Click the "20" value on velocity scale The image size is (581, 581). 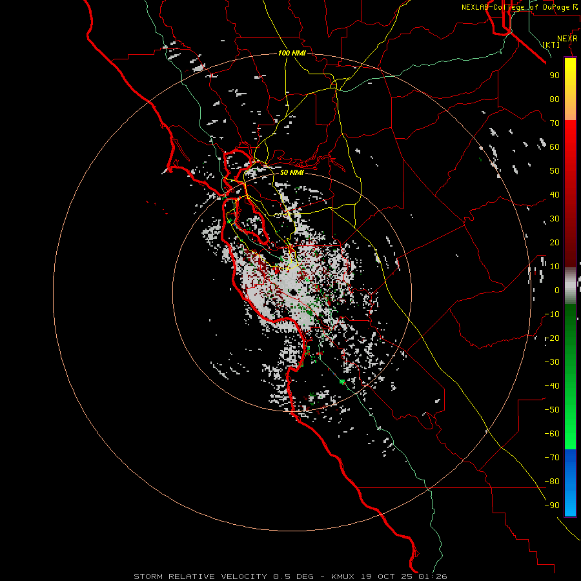click(x=555, y=242)
